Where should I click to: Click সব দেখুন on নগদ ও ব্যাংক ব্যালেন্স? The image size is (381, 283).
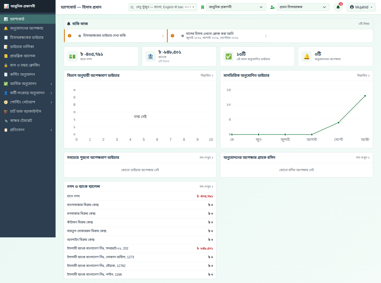(206, 186)
